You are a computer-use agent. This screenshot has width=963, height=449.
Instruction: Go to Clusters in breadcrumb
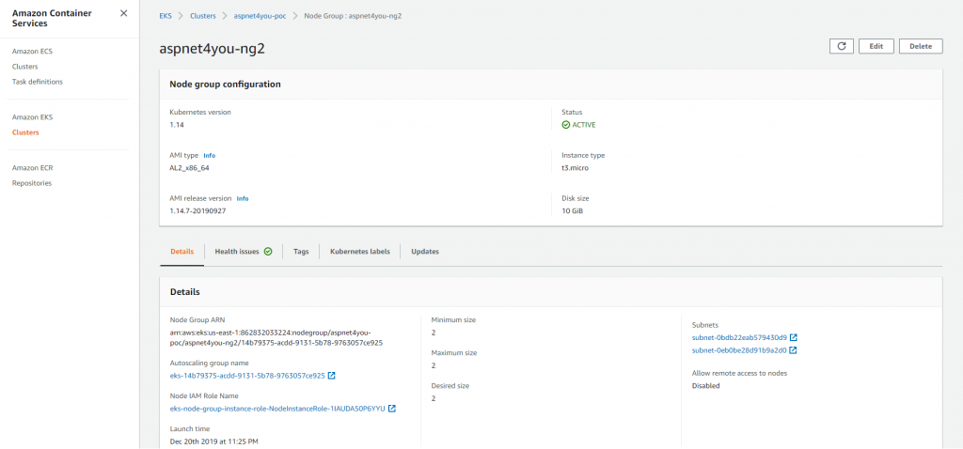pos(203,16)
